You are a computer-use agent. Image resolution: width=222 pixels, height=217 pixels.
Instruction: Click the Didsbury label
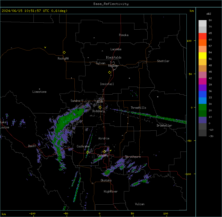(x=99, y=111)
